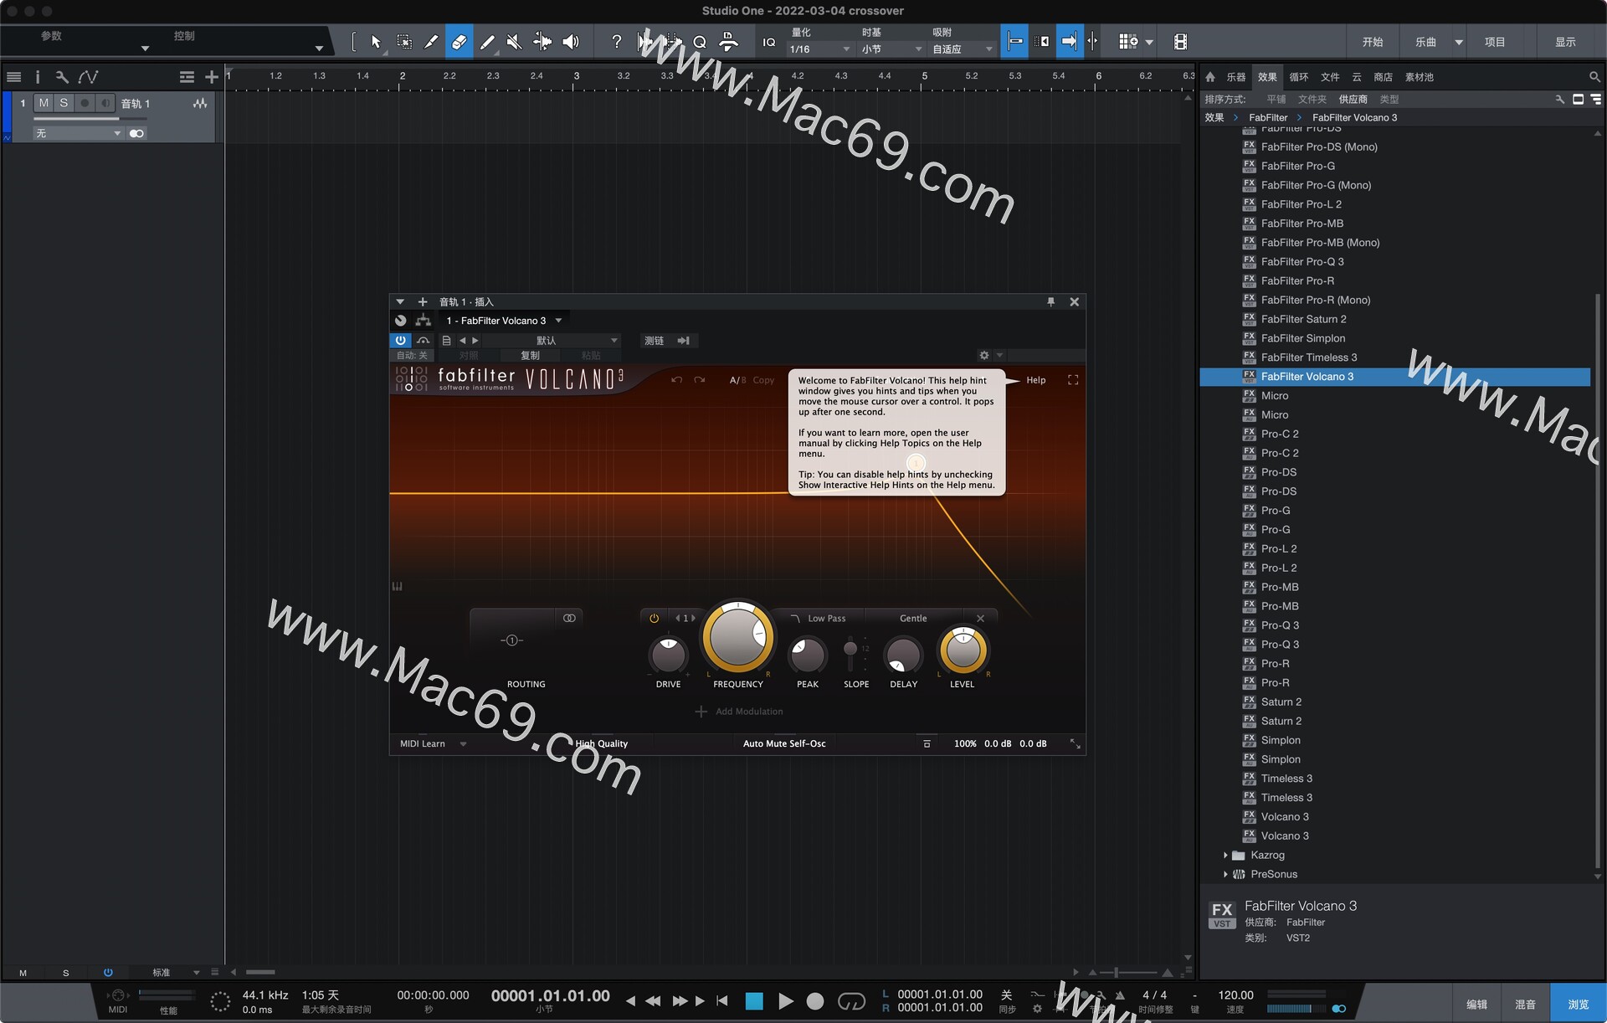1607x1023 pixels.
Task: Select the Arrow tool in toolbar
Action: (x=376, y=42)
